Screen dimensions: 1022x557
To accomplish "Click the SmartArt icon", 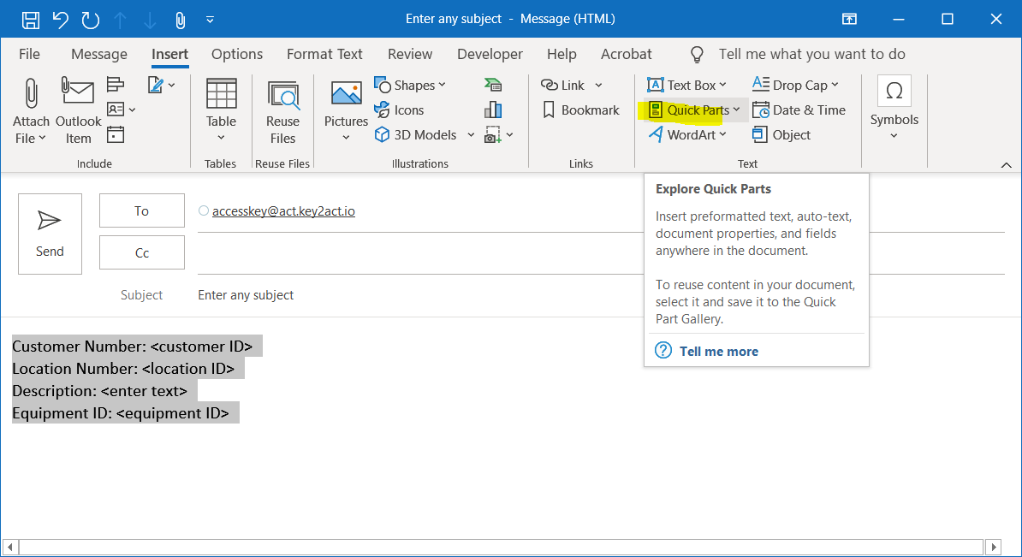I will coord(492,85).
